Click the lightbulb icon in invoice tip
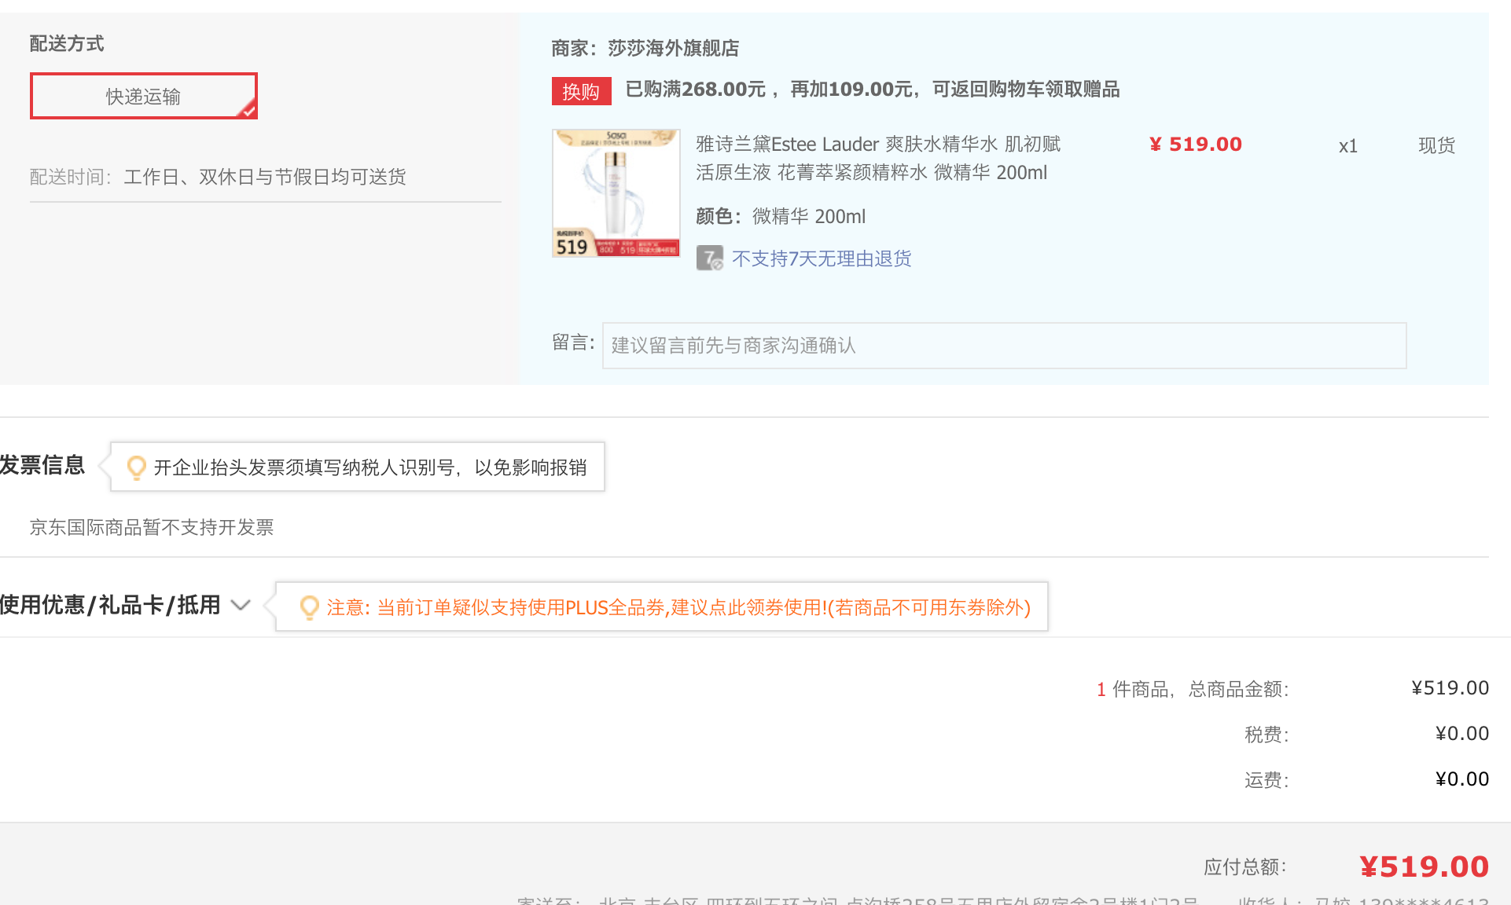This screenshot has width=1511, height=905. click(x=136, y=467)
